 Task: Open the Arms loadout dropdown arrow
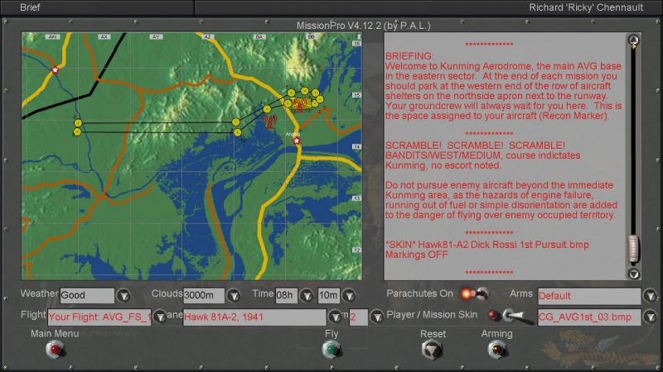651,295
